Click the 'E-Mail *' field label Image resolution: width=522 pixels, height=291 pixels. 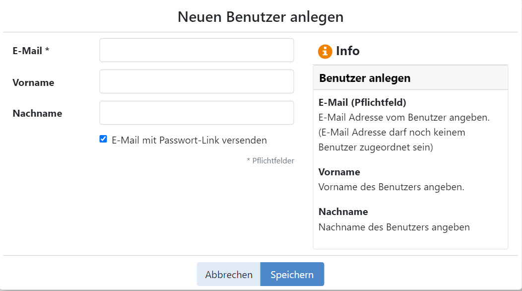31,51
